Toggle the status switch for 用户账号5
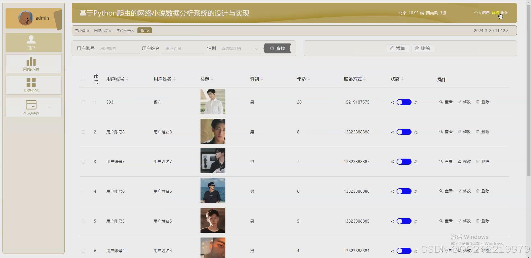 (404, 221)
